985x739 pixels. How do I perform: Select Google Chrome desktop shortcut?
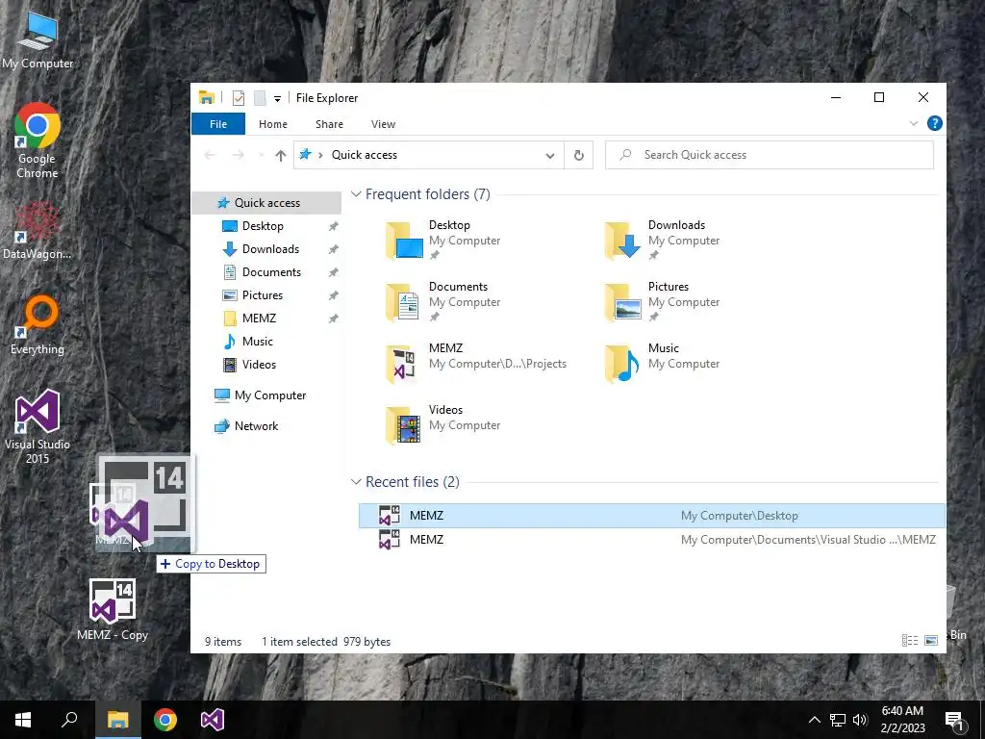click(38, 141)
